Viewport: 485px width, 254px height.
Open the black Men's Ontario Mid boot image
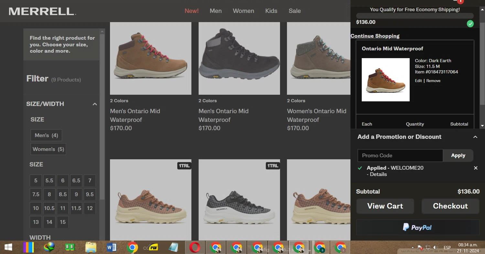click(x=239, y=58)
